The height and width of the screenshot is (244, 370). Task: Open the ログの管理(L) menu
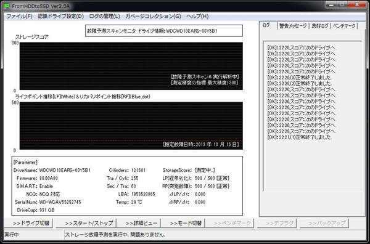click(105, 16)
